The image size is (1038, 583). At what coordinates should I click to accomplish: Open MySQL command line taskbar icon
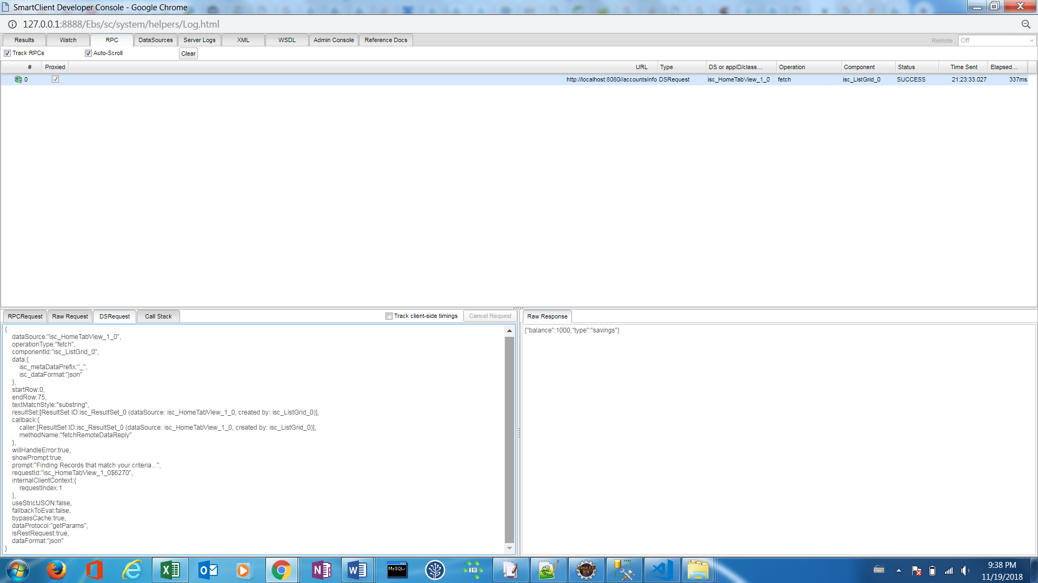coord(397,570)
